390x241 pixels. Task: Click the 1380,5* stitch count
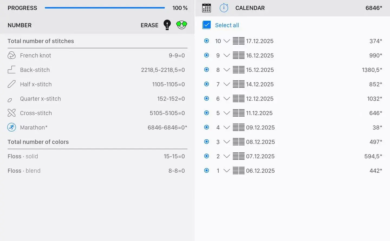pos(372,70)
